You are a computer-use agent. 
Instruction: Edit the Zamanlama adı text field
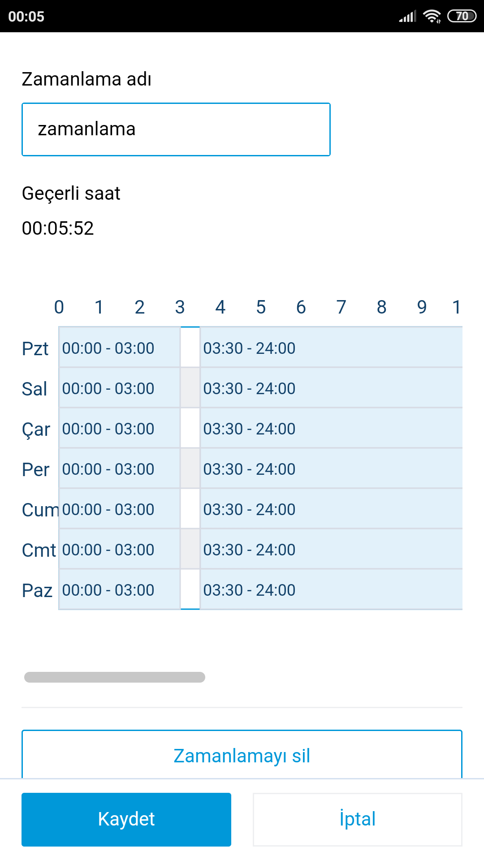176,129
